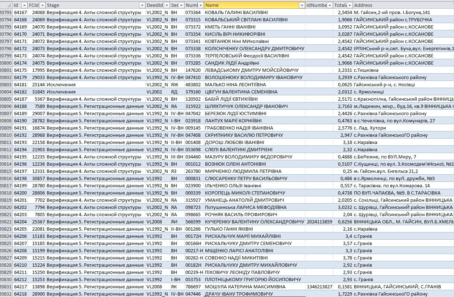Select name cell КУЧЕРЕНКУ ВАЛЕНТИНУ ОЛЕКСАНДРОВИЧУ
The width and height of the screenshot is (454, 297).
[255, 222]
